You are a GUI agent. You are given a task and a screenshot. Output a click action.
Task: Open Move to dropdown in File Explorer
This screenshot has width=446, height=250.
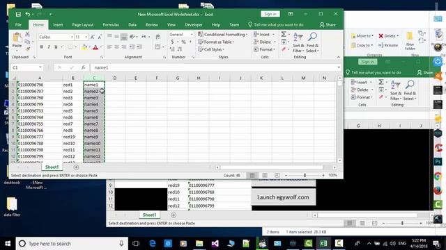point(362,35)
